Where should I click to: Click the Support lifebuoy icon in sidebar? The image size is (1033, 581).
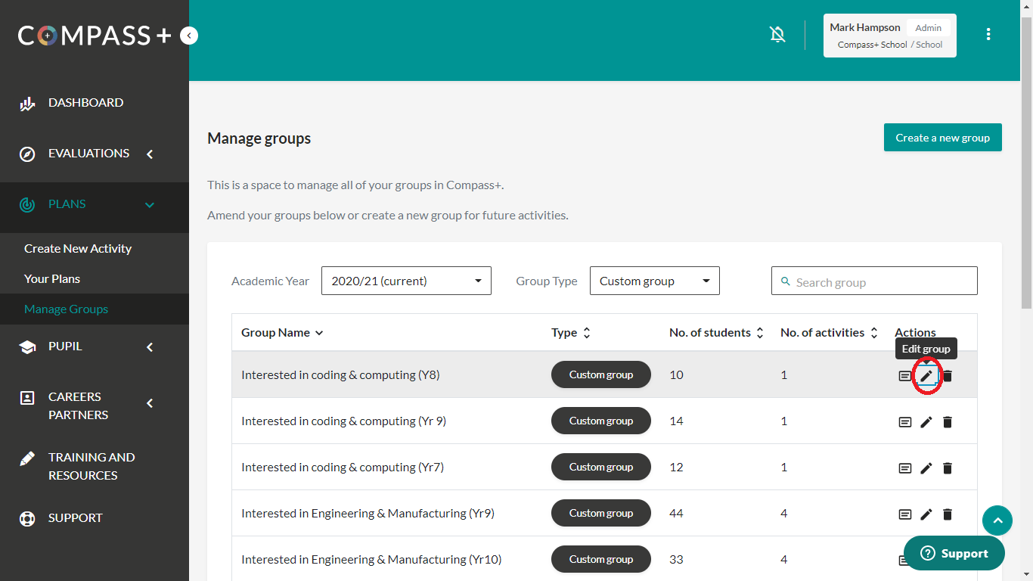[27, 519]
